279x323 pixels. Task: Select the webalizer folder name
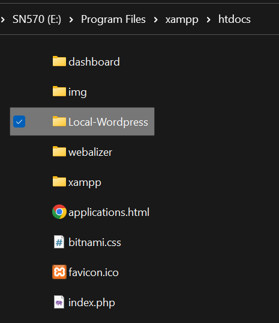click(x=90, y=152)
